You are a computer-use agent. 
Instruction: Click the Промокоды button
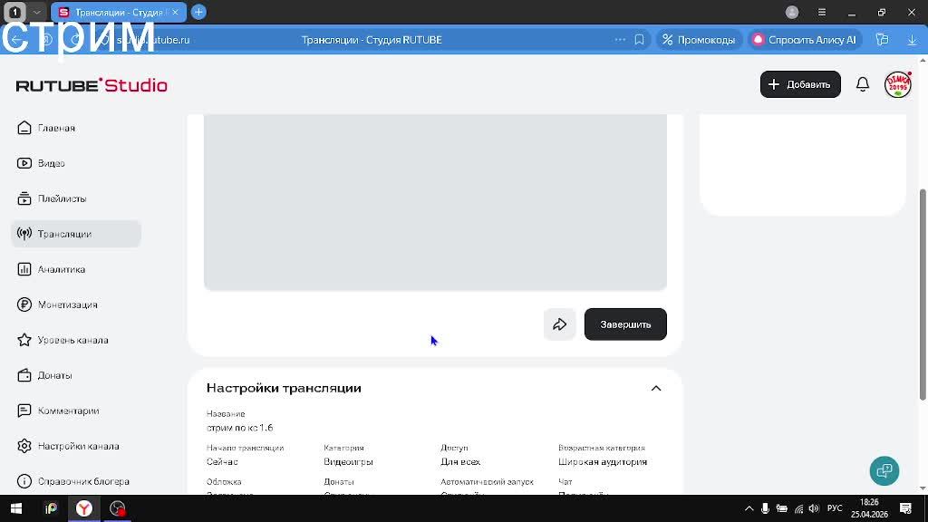(699, 40)
